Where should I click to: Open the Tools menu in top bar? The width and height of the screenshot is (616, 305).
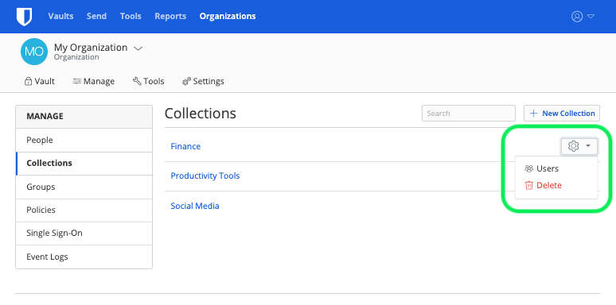(x=131, y=16)
